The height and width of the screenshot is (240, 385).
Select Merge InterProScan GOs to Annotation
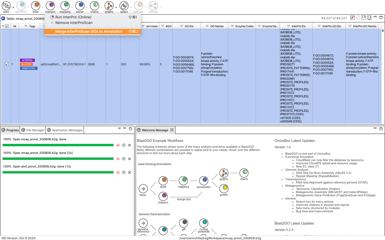(93, 31)
